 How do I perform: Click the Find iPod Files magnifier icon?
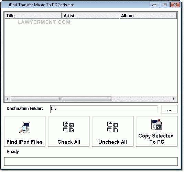(x=25, y=128)
